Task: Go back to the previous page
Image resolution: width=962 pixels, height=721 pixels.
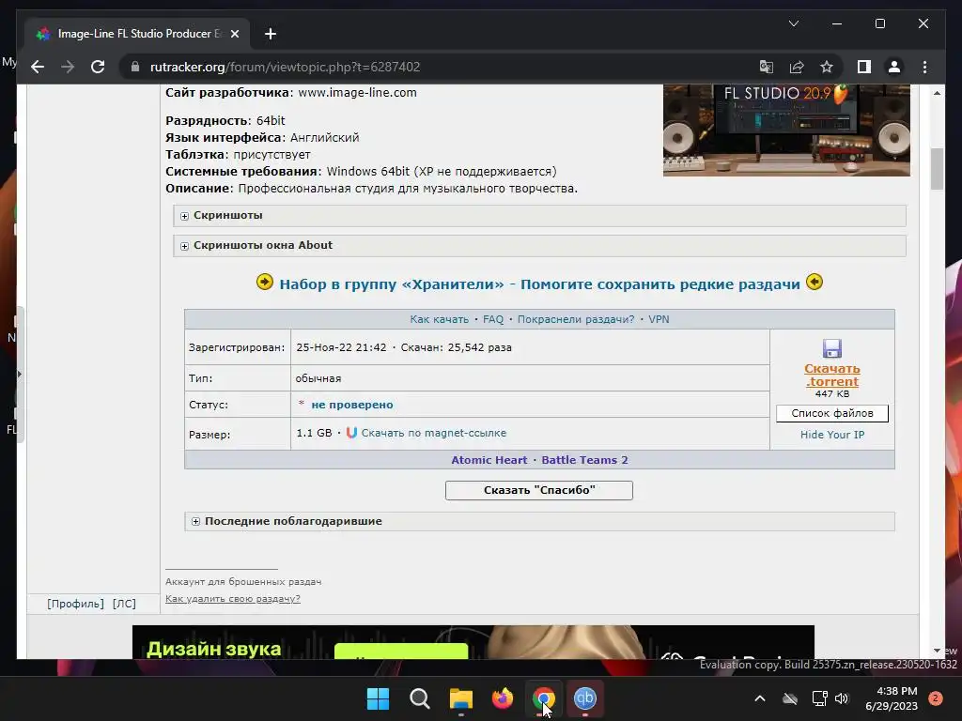Action: pos(38,67)
